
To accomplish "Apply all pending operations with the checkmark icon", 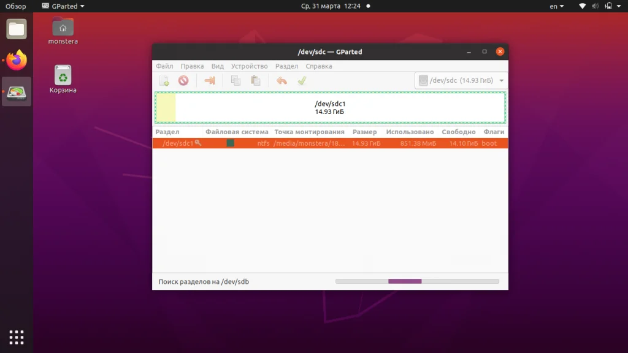I will tap(302, 80).
